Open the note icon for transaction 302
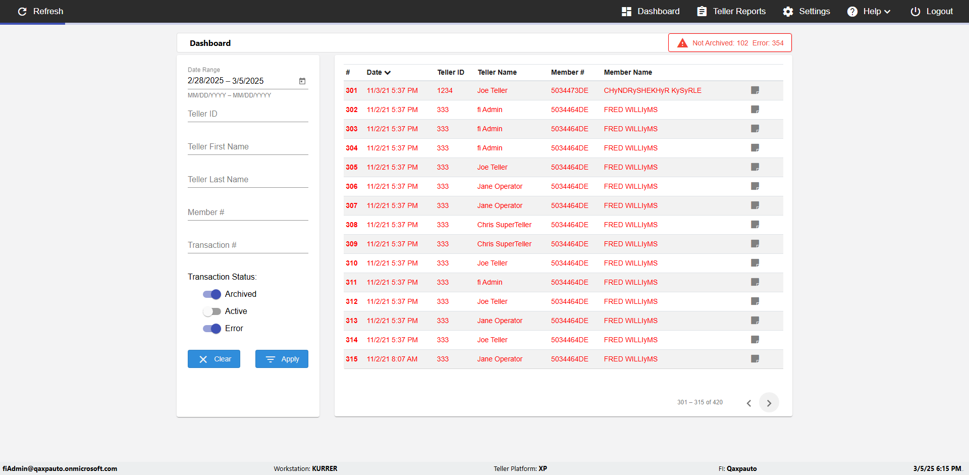 (x=755, y=110)
